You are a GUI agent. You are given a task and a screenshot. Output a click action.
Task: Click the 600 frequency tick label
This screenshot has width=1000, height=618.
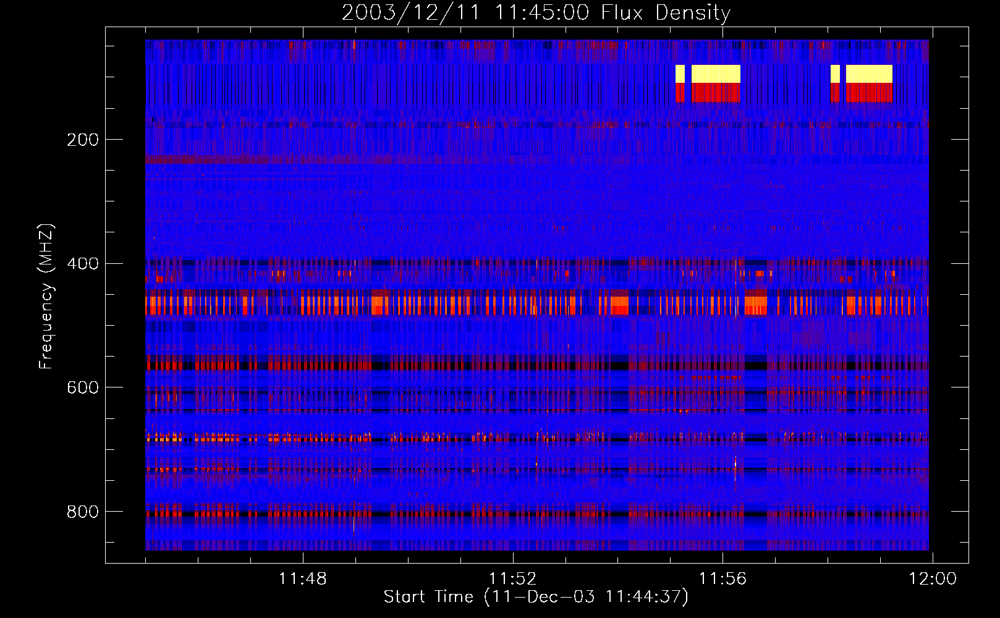(83, 387)
